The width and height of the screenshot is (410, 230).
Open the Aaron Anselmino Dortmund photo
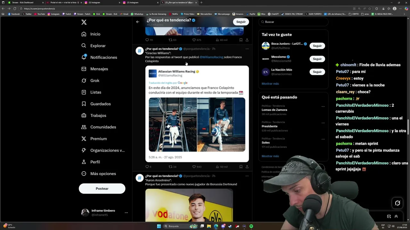(189, 205)
